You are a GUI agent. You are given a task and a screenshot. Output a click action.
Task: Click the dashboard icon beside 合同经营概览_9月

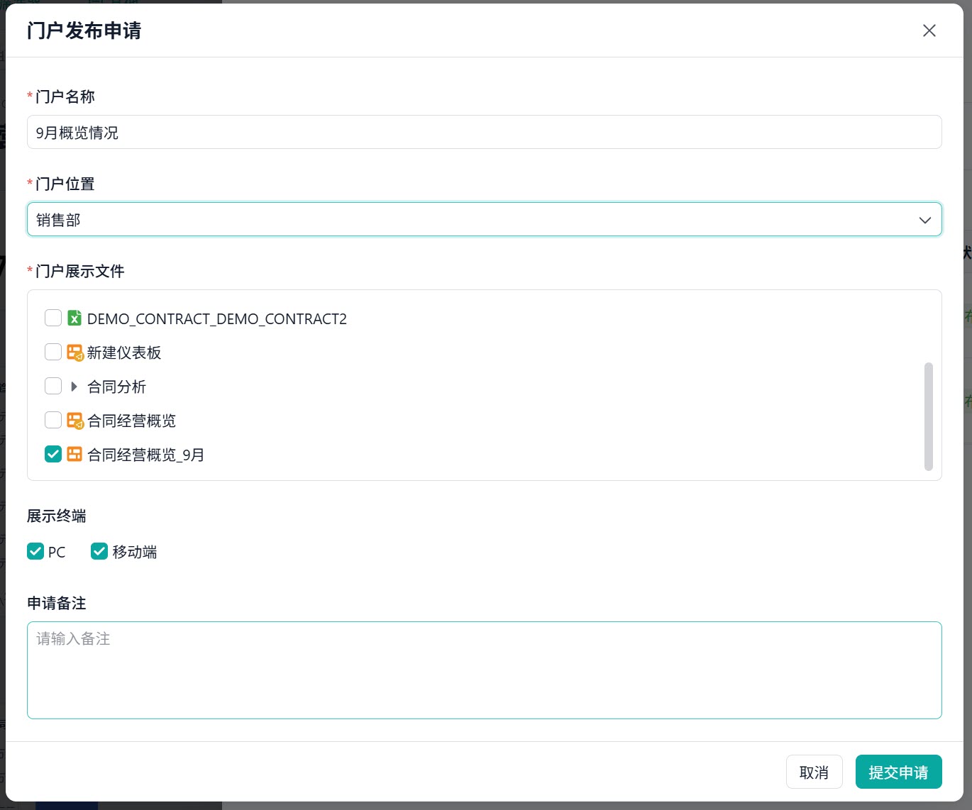click(74, 454)
